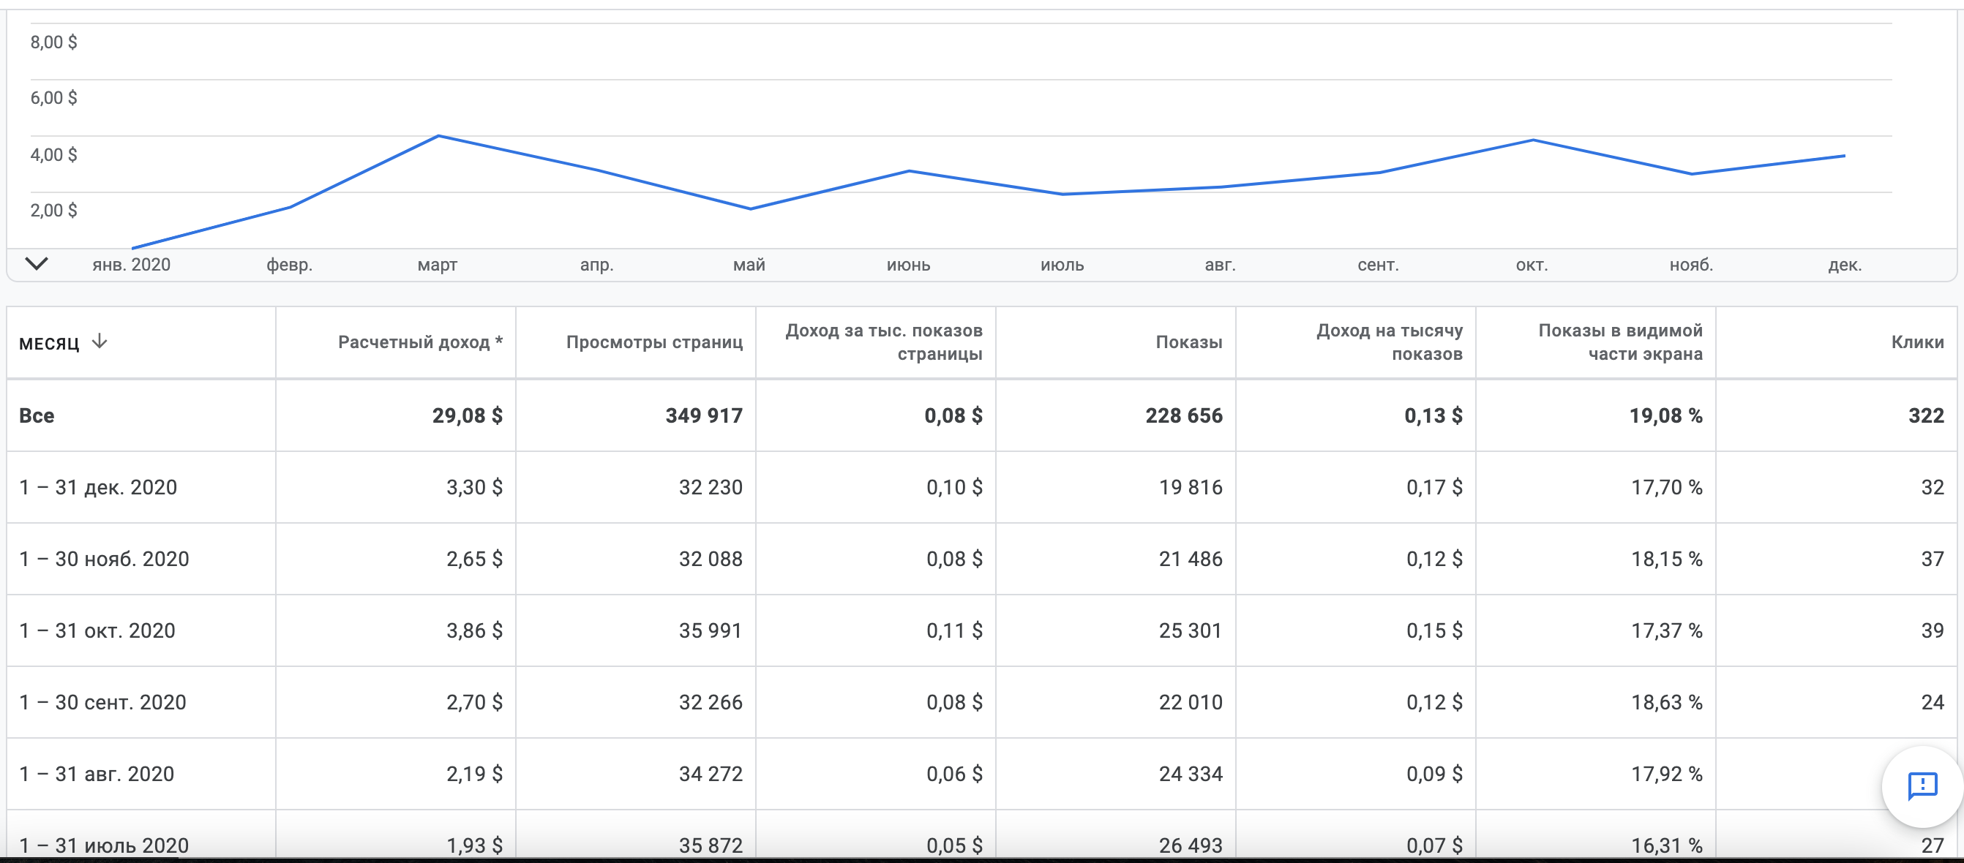Click the March peak on the chart line
Screen dimensions: 1964x863
pyautogui.click(x=438, y=136)
